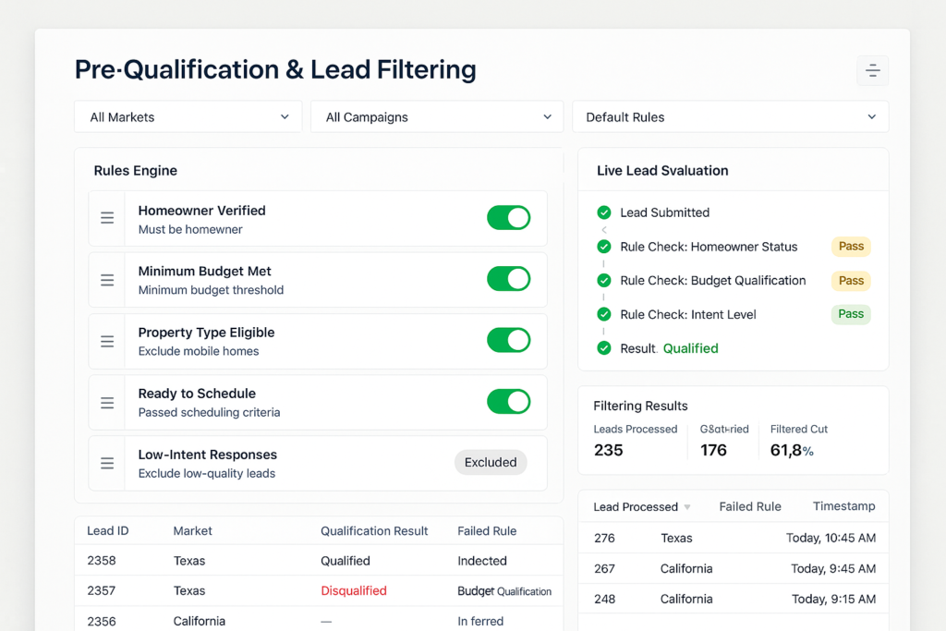Image resolution: width=946 pixels, height=631 pixels.
Task: Click the Qualification Result column header
Action: point(374,531)
